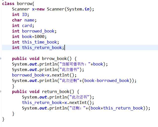Click 'public void return_book() {' method header
This screenshot has width=158, height=127.
pos(45,92)
